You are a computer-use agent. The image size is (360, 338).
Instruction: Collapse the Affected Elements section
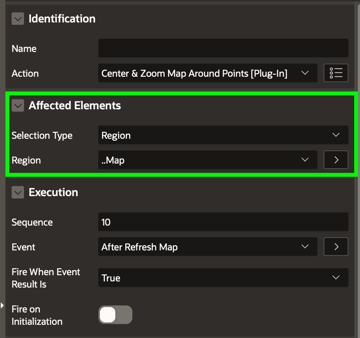pos(18,105)
